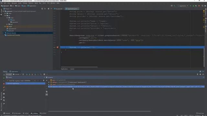Click the Step Over icon in debugger toolbar

point(27,74)
